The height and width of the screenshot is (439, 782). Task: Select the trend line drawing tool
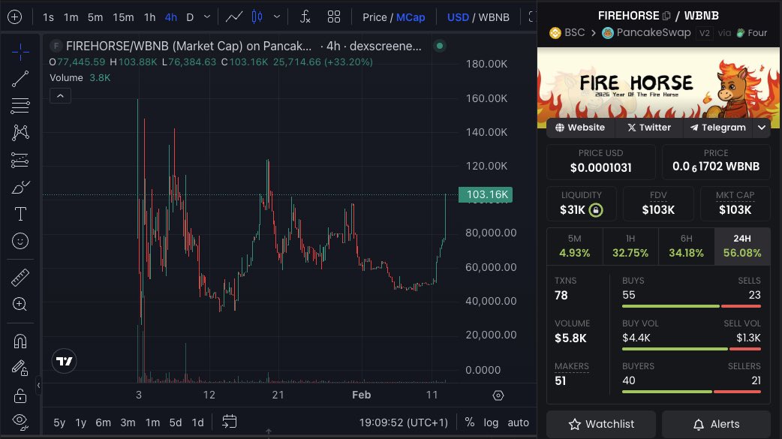(x=20, y=79)
